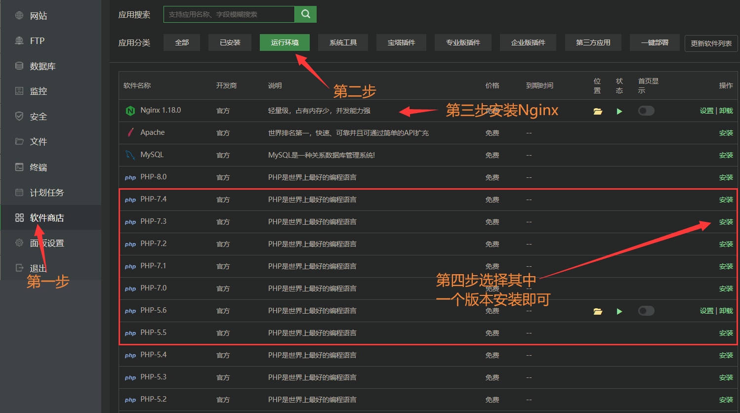Select the 全部 category tab

click(x=182, y=42)
